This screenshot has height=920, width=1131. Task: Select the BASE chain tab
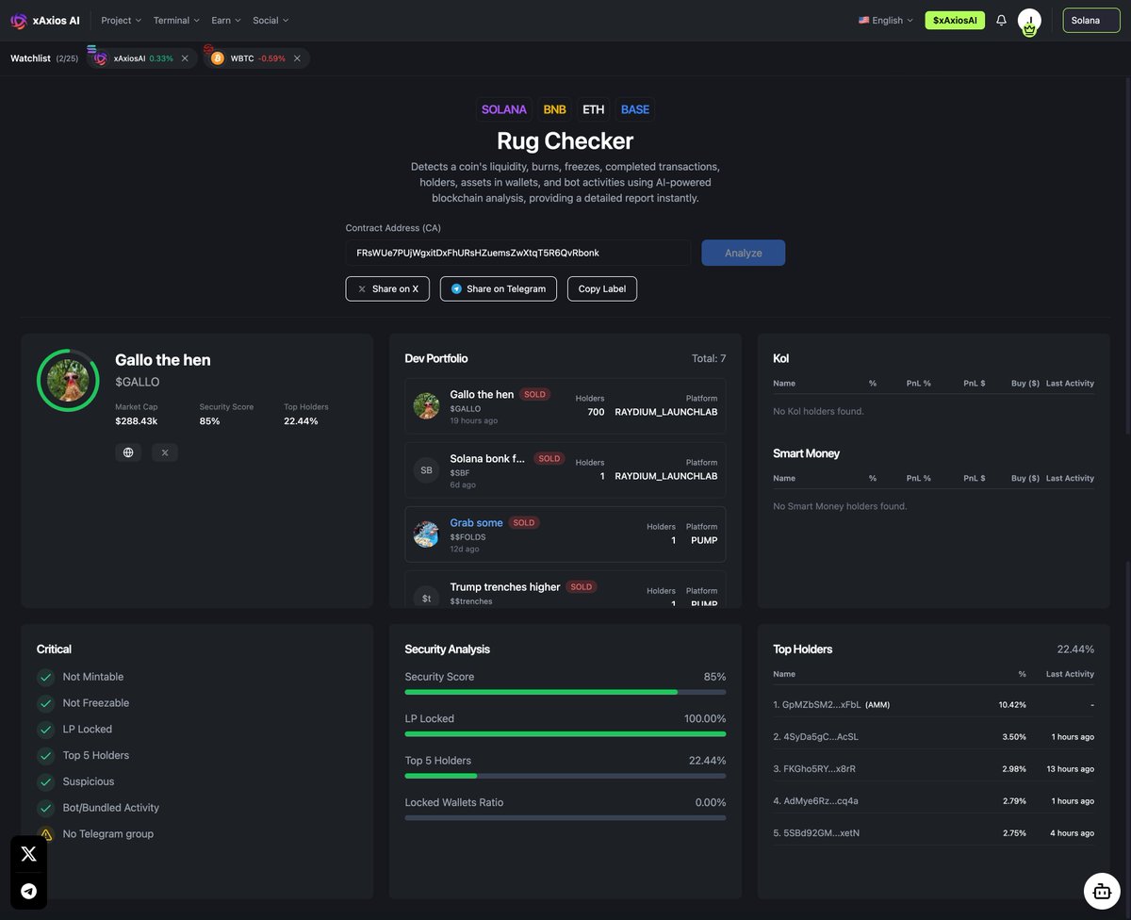(635, 109)
